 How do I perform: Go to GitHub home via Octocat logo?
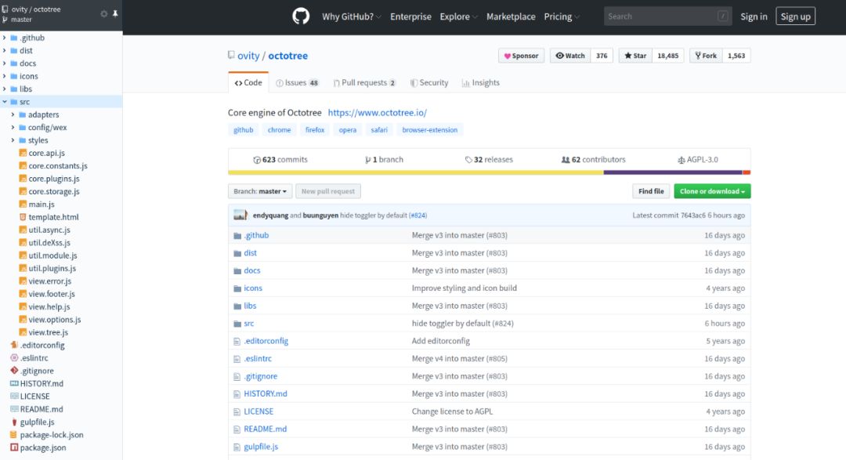click(301, 16)
